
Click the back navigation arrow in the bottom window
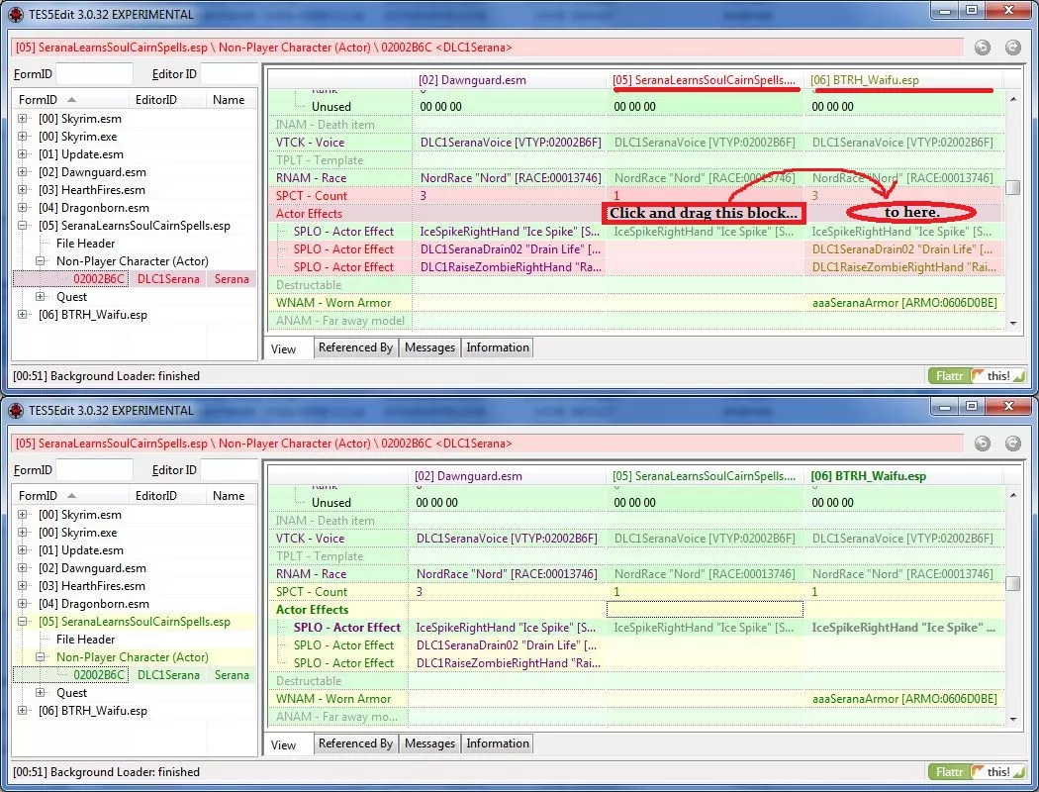(983, 444)
